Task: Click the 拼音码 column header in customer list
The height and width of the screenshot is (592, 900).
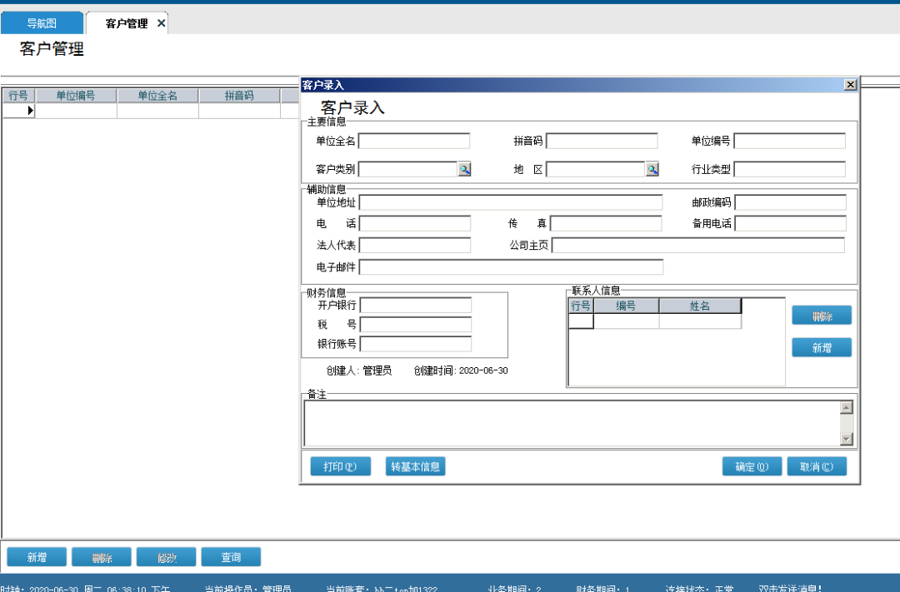Action: point(239,96)
